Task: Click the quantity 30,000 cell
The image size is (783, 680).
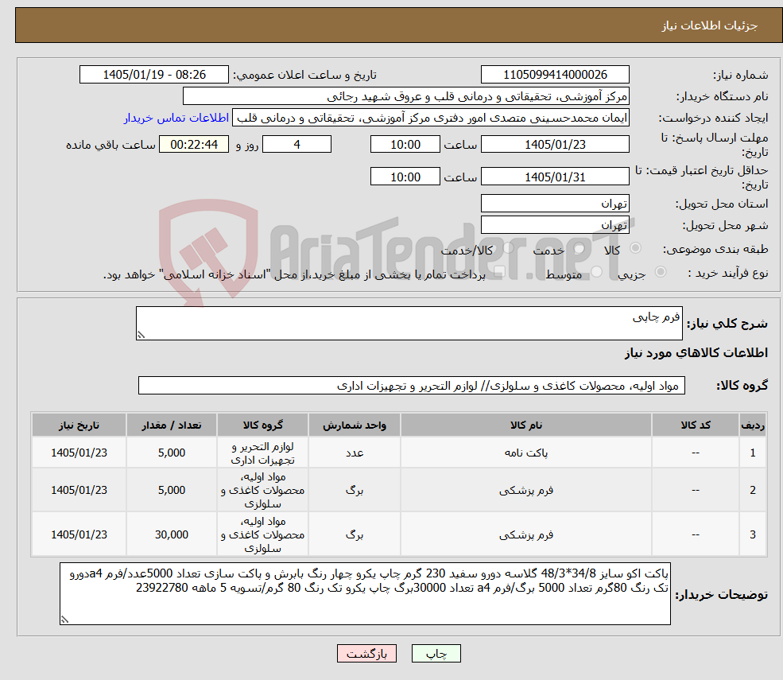Action: pyautogui.click(x=171, y=534)
